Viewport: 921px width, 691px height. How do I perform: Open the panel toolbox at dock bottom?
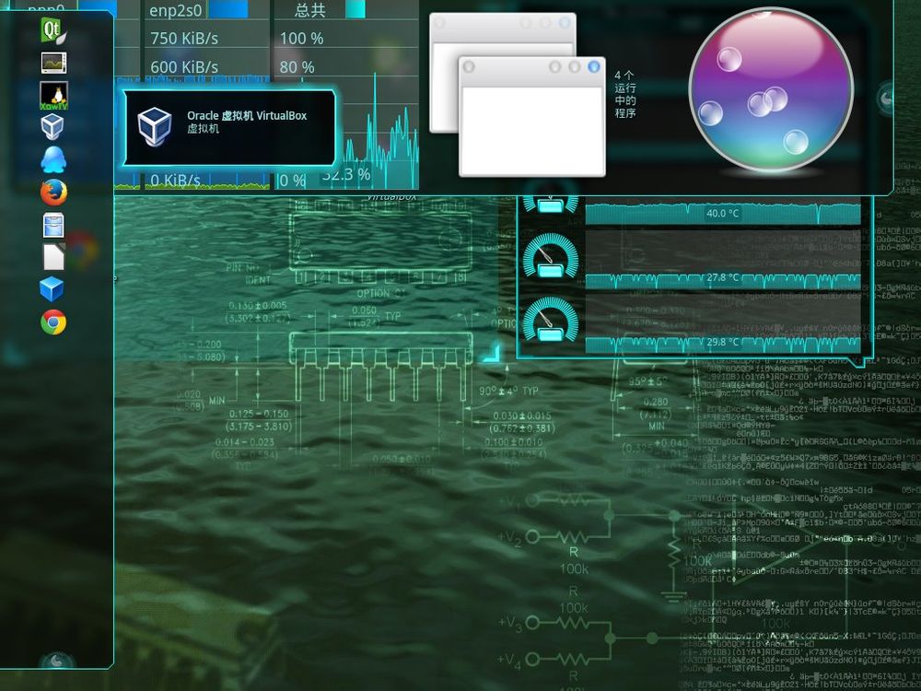(57, 661)
